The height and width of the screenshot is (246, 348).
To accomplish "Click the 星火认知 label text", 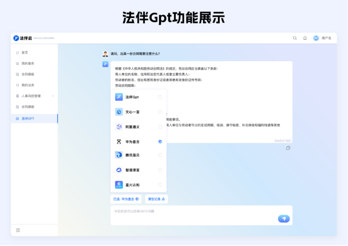I will click(x=132, y=185).
